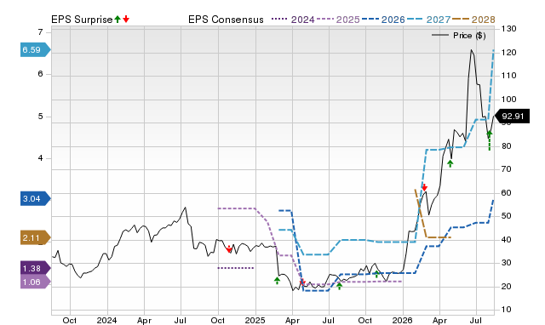Select the 1.38 EPS value tag
Image resolution: width=545 pixels, height=325 pixels.
(x=36, y=268)
